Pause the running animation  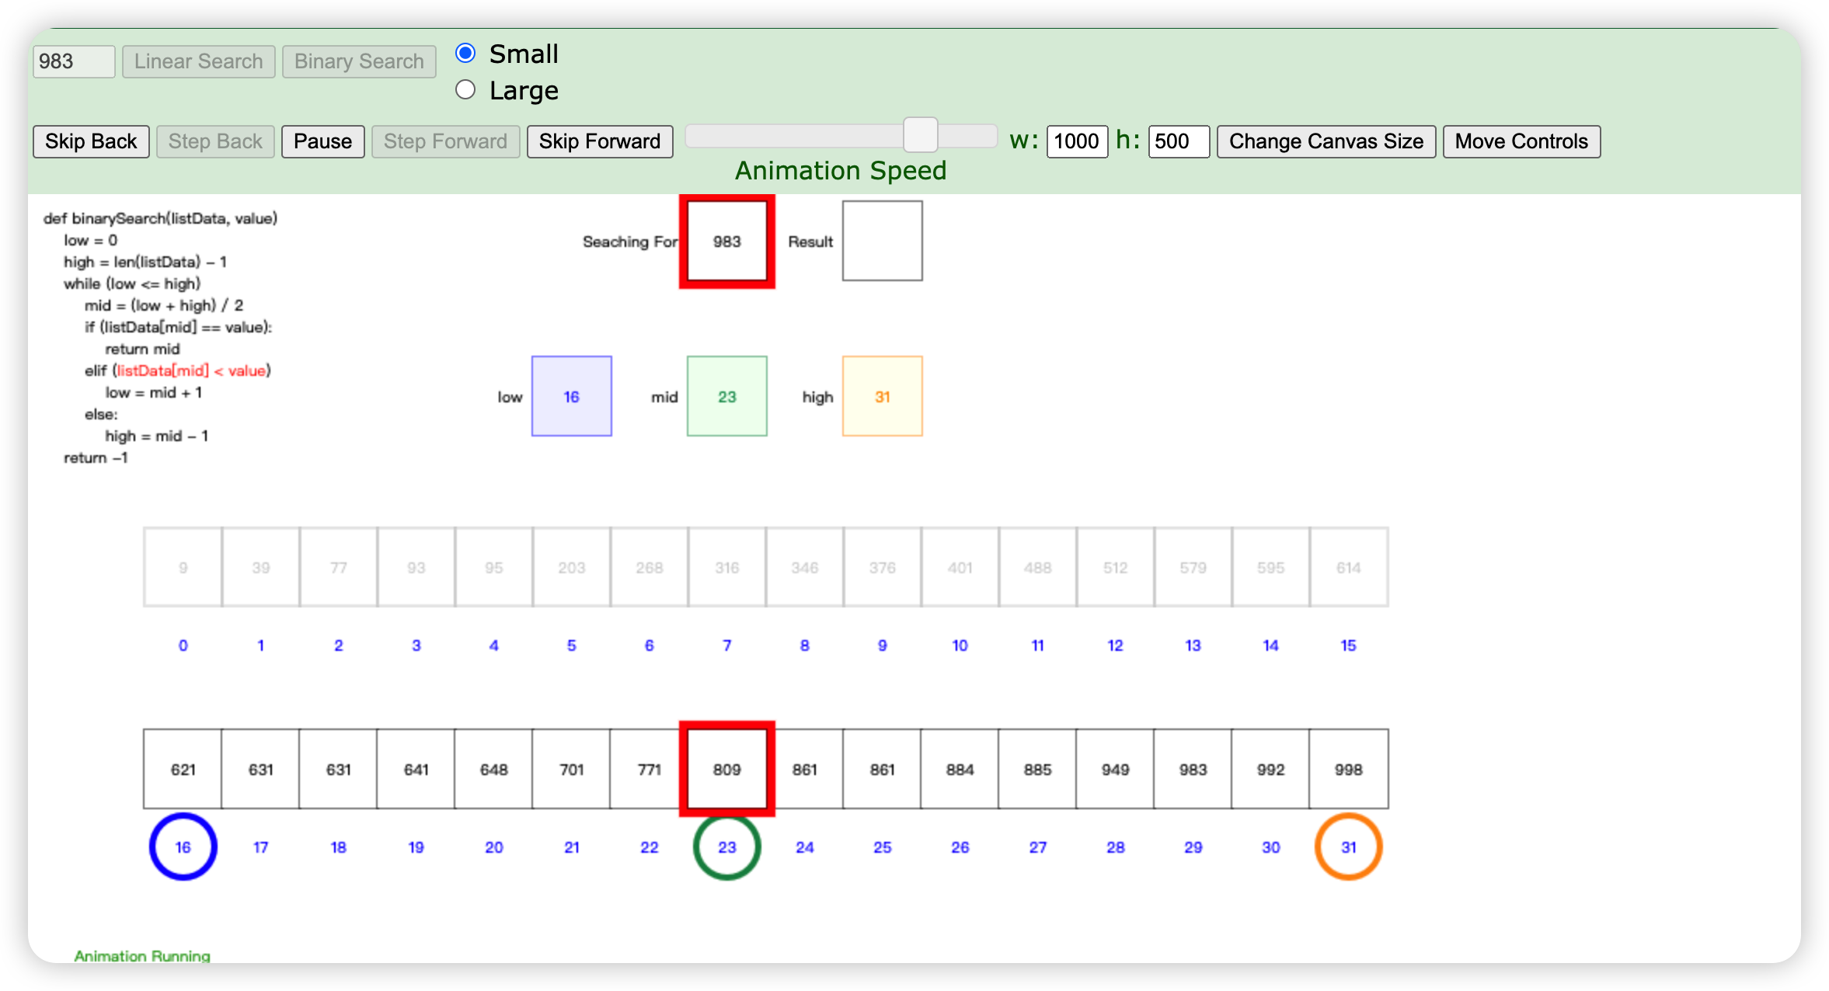click(x=322, y=141)
